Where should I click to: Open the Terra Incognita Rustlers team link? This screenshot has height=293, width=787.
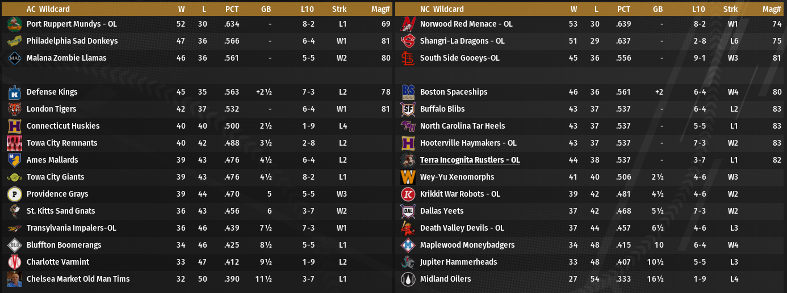pos(470,160)
